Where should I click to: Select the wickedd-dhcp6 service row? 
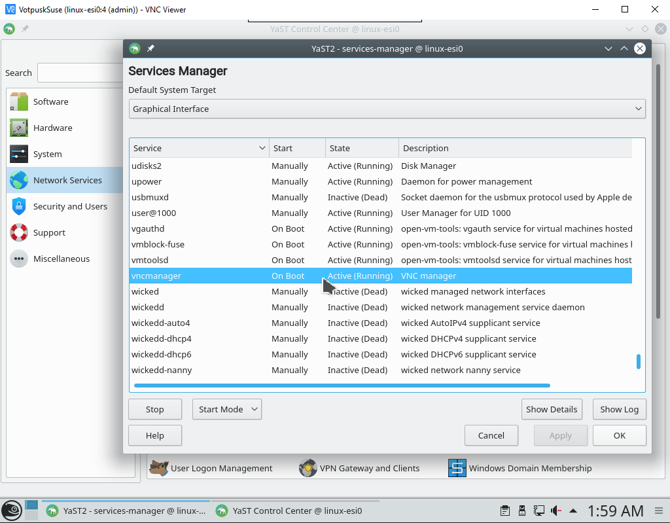(381, 355)
